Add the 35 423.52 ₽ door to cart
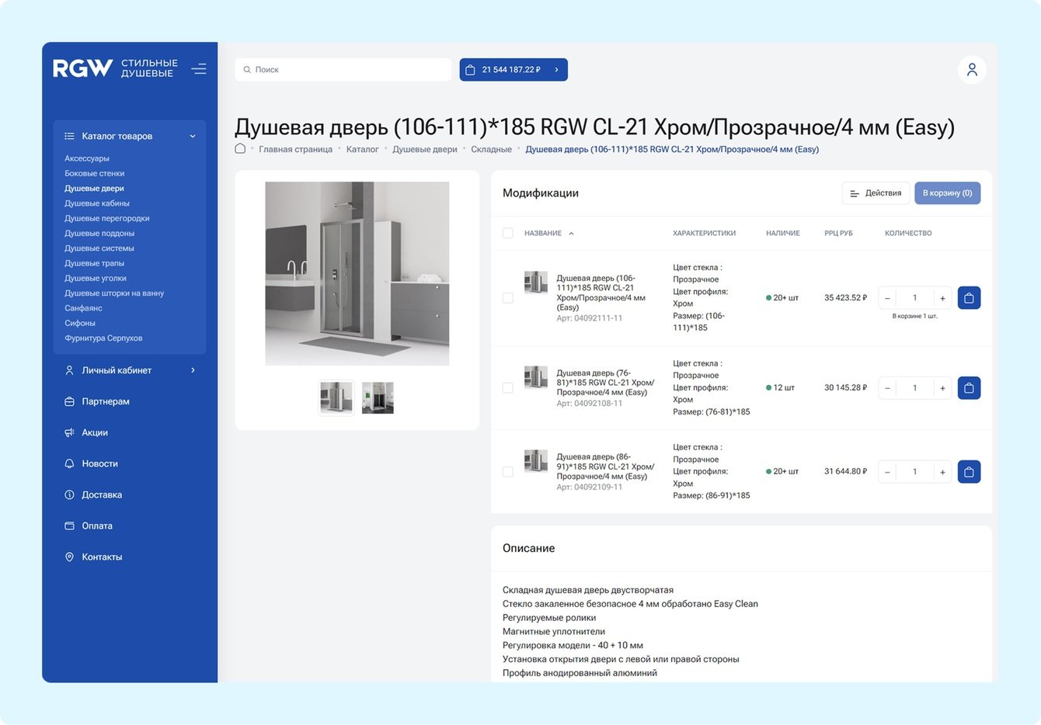1041x725 pixels. [x=969, y=298]
